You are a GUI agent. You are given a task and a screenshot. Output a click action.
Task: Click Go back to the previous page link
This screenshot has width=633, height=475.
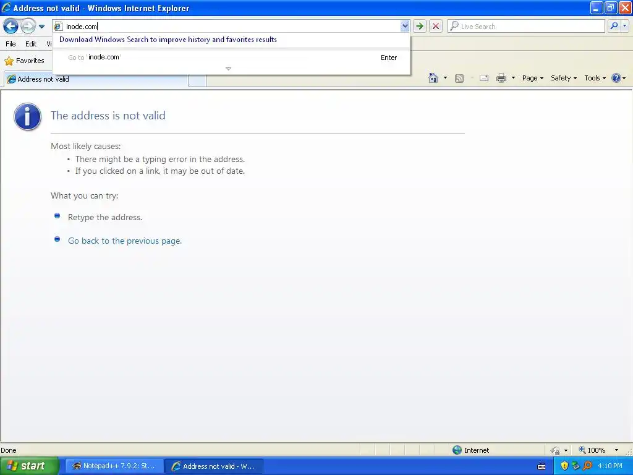(x=125, y=241)
